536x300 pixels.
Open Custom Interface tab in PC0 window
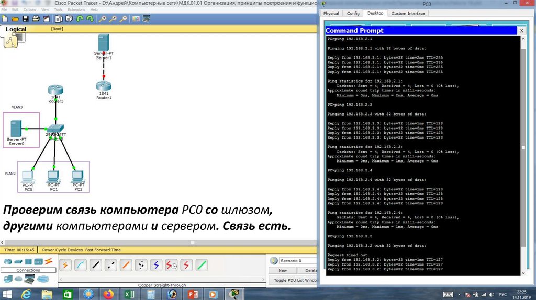408,13
